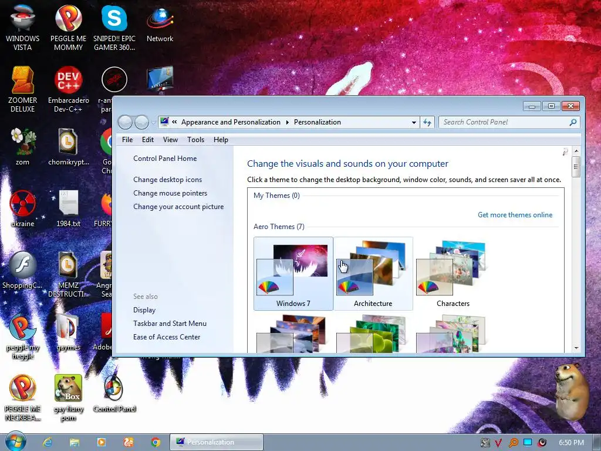Image resolution: width=601 pixels, height=451 pixels.
Task: Open Taskbar and Start Menu link
Action: [170, 324]
